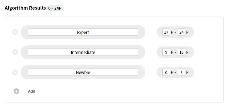Click the P label after Intermediate's 16 field

(x=187, y=52)
